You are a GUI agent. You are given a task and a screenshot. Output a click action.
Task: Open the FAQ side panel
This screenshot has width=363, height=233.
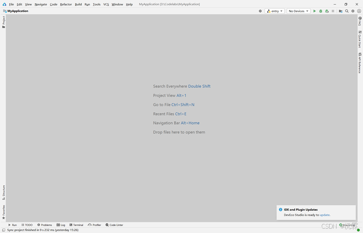(x=360, y=21)
